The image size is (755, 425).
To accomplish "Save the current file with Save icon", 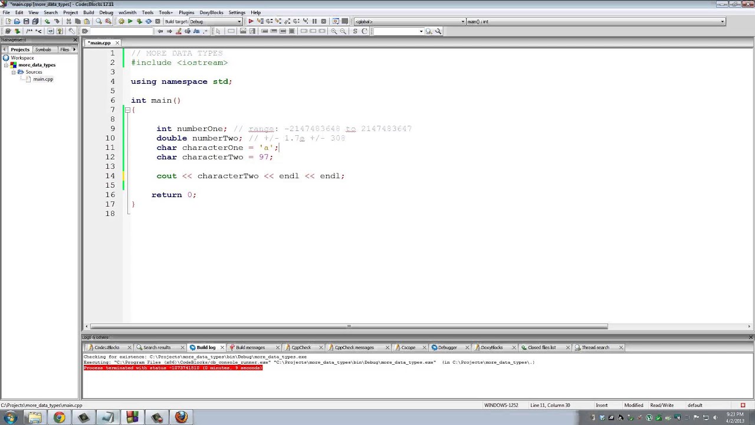I will coord(26,21).
